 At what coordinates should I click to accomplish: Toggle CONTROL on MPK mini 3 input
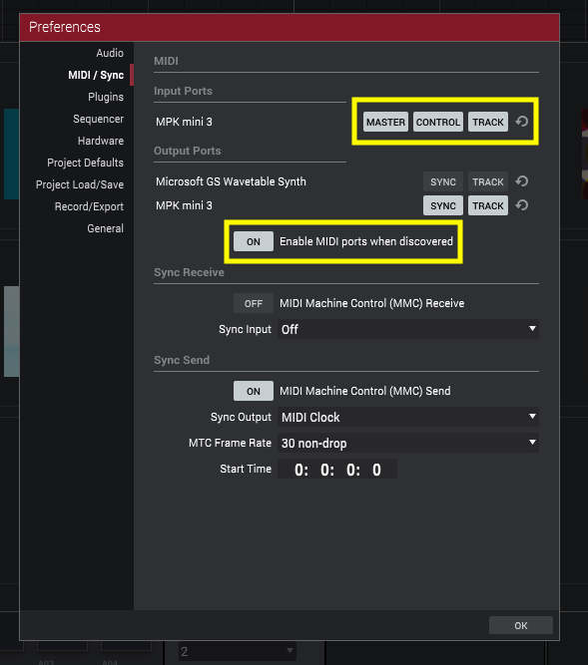(437, 122)
